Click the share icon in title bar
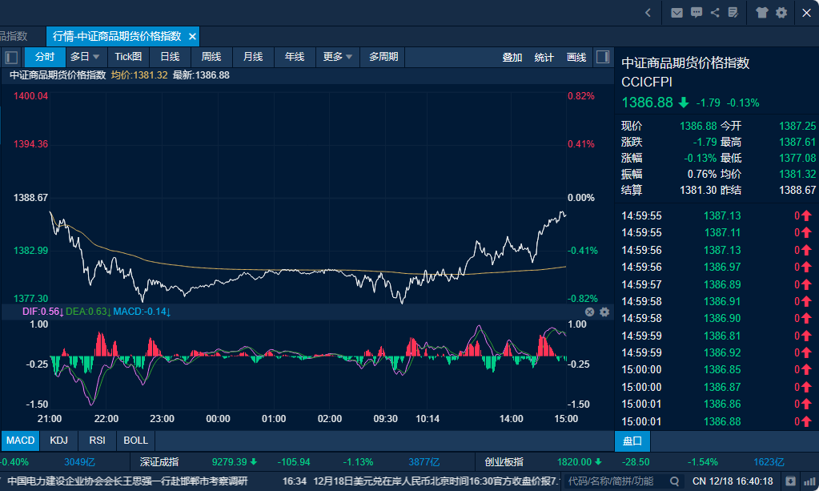The height and width of the screenshot is (491, 819). click(x=715, y=12)
